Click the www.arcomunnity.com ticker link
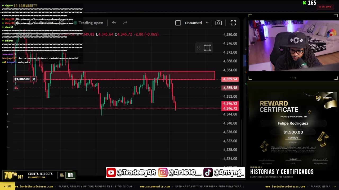Screen dimensions: 339x190 coord(155,187)
